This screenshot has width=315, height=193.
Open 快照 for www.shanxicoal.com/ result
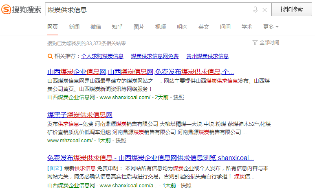point(178,97)
